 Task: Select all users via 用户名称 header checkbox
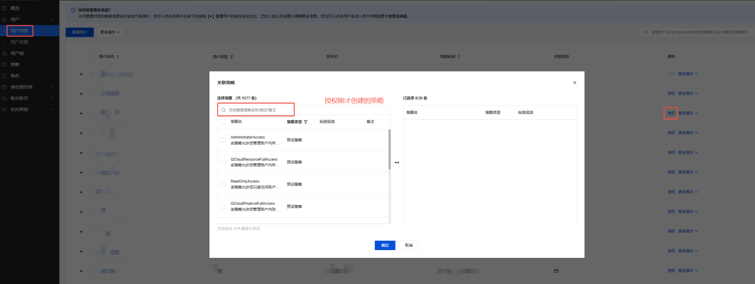91,57
